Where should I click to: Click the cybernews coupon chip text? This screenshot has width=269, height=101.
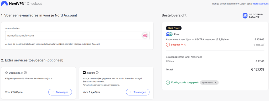pos(208,82)
